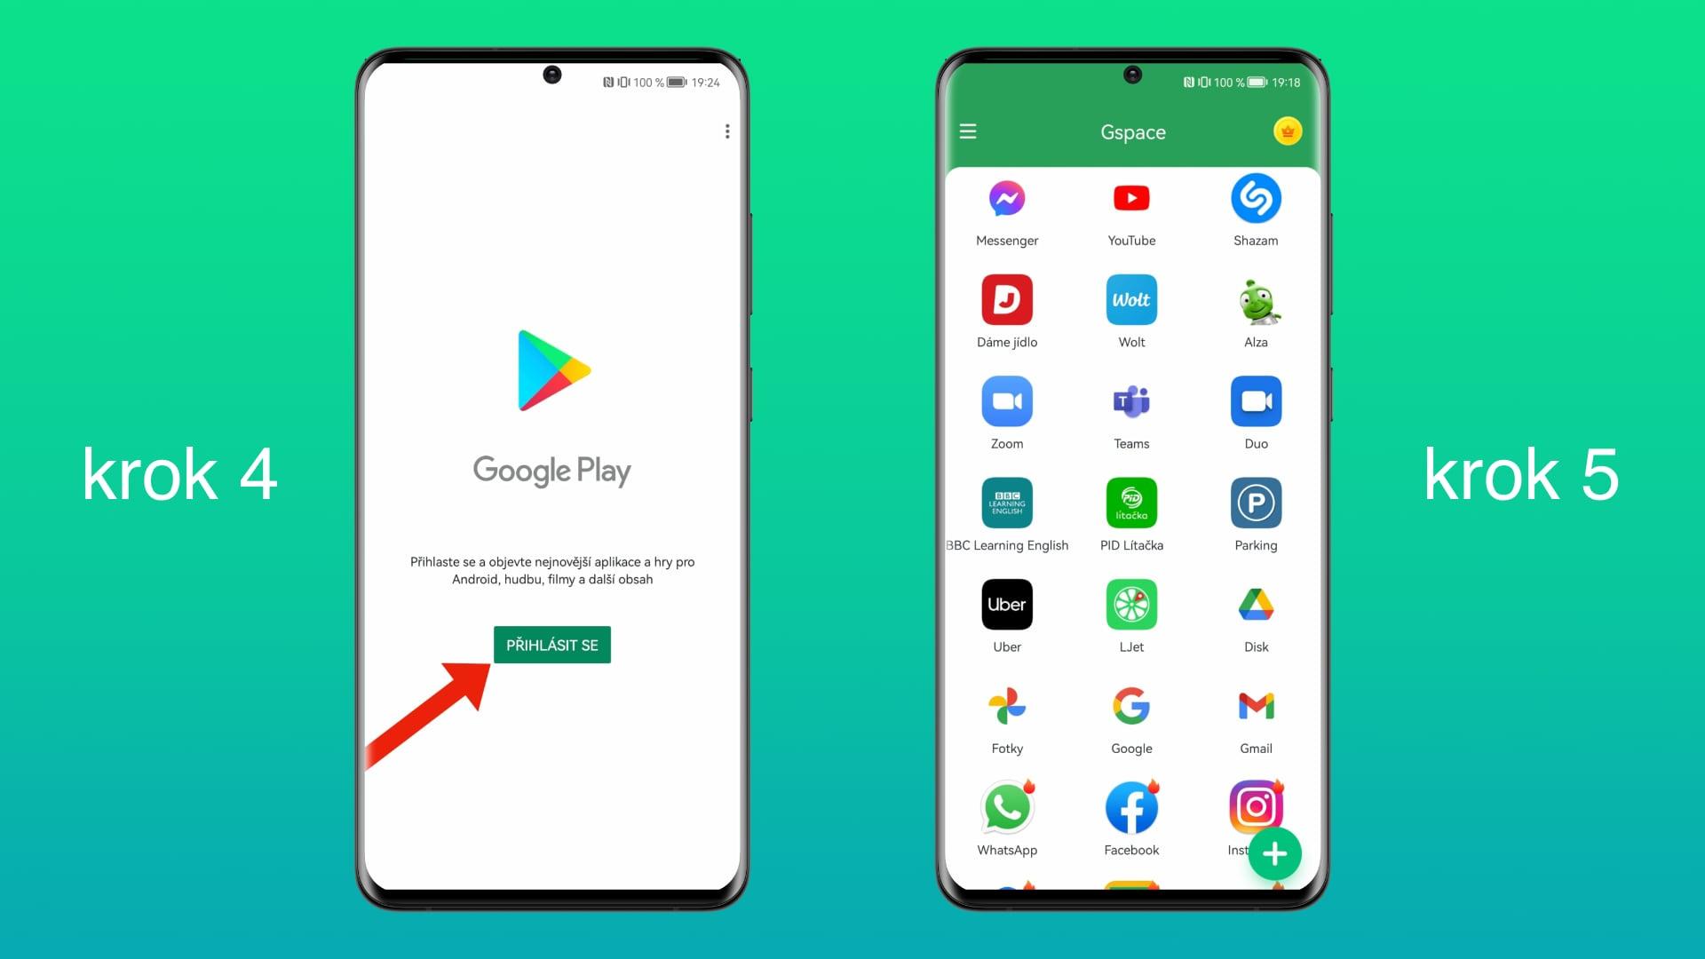Launch Zoom video conferencing
The image size is (1705, 959).
[1007, 401]
